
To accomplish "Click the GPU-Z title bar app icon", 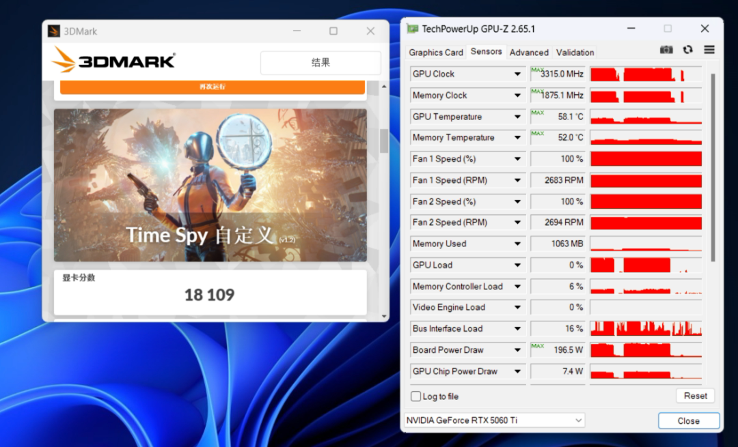I will pos(413,29).
